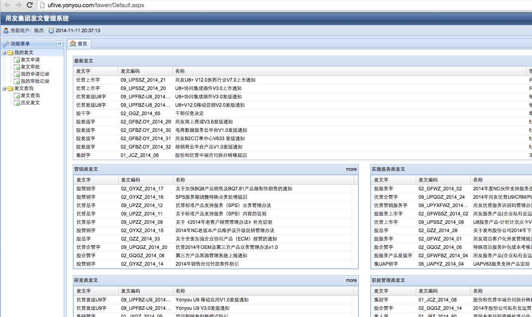
Task: Click the page icon beside 历史发文
Action: (x=17, y=103)
